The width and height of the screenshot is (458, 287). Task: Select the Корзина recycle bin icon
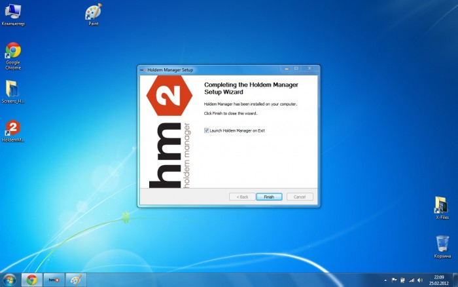(x=442, y=246)
